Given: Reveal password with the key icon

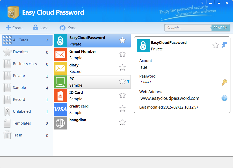Looking at the screenshot, I should (224, 82).
